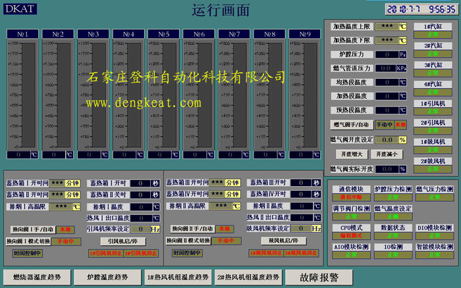Click the date and time display
The width and height of the screenshot is (461, 288).
[421, 9]
